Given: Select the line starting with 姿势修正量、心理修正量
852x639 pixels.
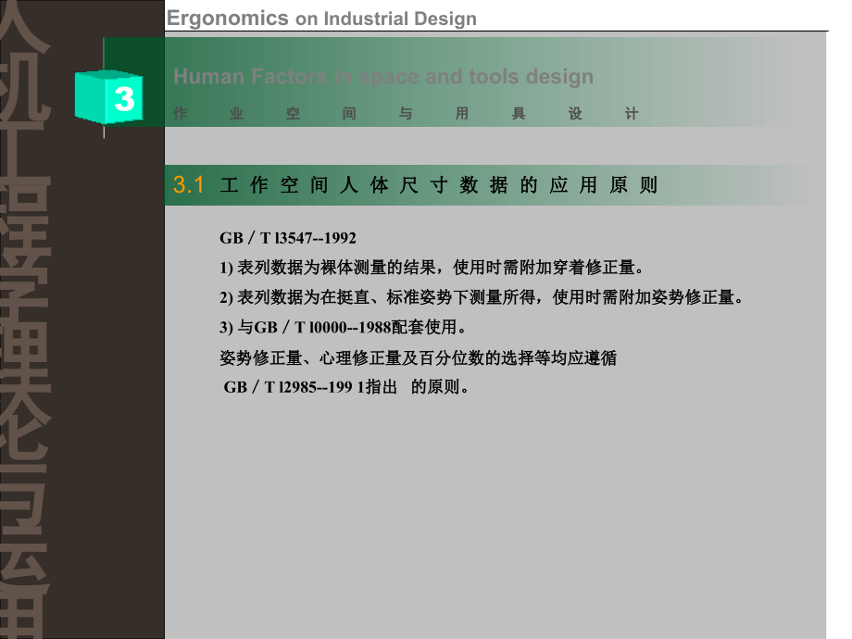Looking at the screenshot, I should 419,357.
